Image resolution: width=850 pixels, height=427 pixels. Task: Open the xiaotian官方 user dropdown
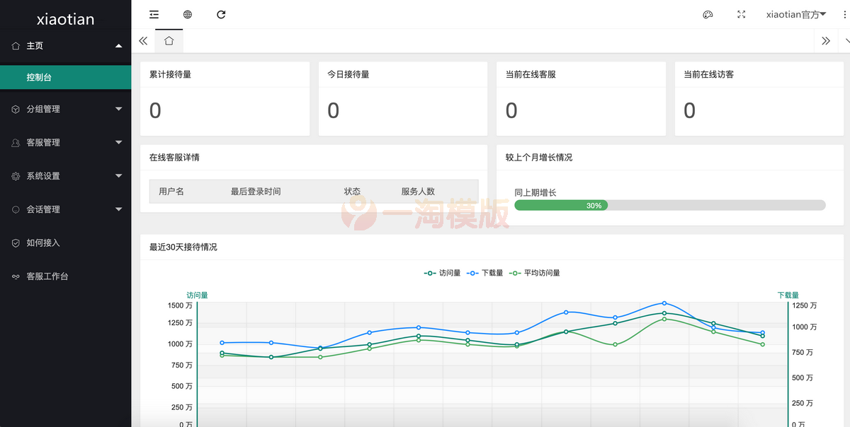tap(796, 14)
